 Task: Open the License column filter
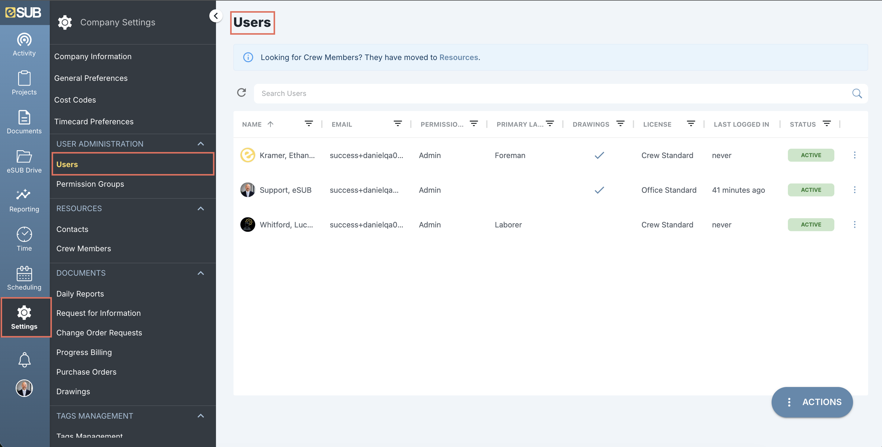click(691, 124)
